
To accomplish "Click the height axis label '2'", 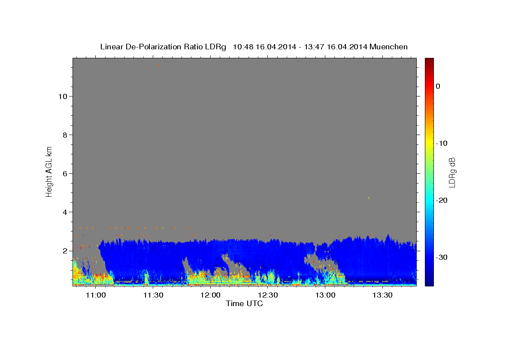I will point(65,250).
